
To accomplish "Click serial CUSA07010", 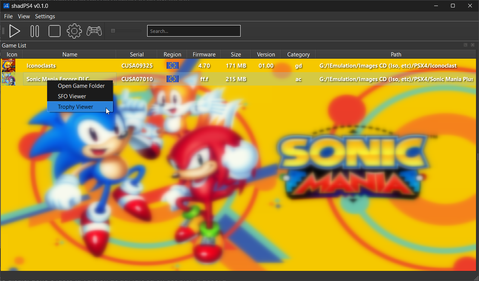I will coord(137,79).
